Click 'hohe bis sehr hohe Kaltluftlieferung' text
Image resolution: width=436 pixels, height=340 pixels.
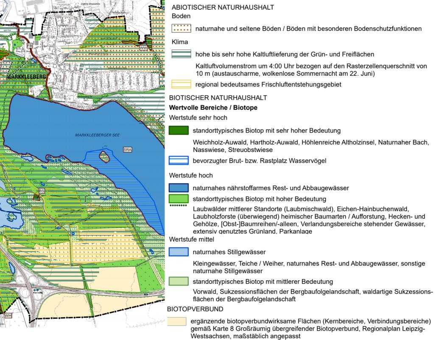click(x=285, y=54)
